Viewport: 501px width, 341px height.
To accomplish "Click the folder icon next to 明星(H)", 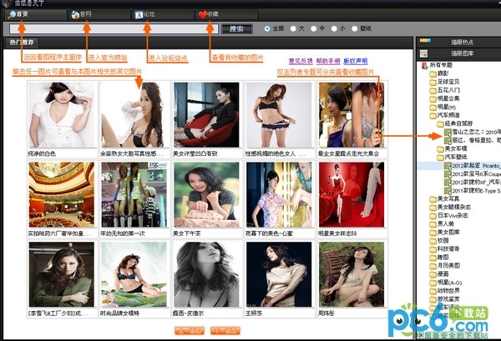I will pos(433,108).
